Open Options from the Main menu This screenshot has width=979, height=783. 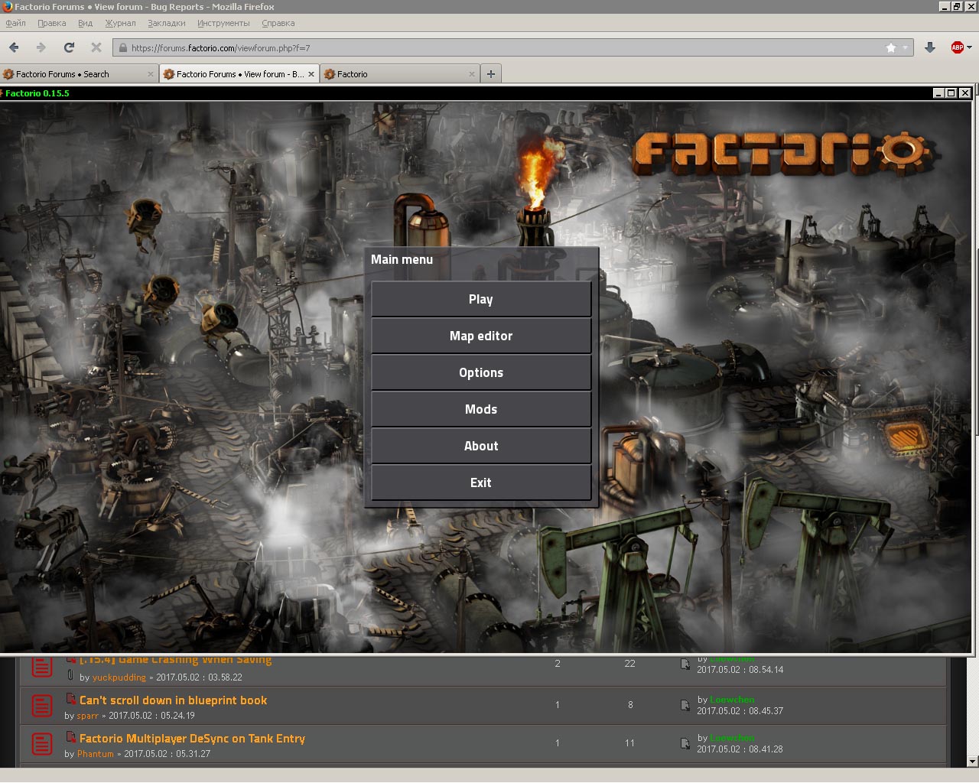(481, 372)
